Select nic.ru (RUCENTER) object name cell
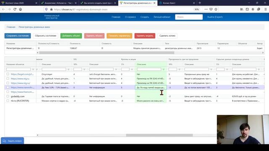 pyautogui.click(x=20, y=101)
